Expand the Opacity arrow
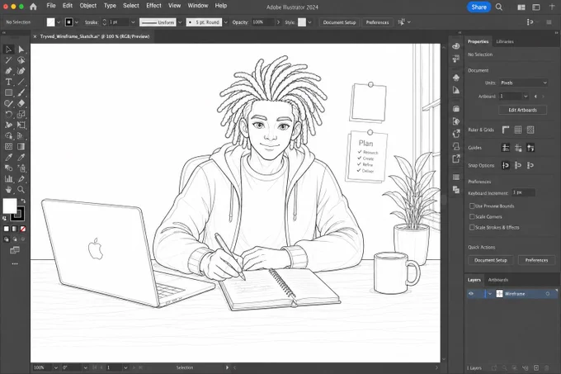Screen dimensions: 561x374 tap(278, 22)
